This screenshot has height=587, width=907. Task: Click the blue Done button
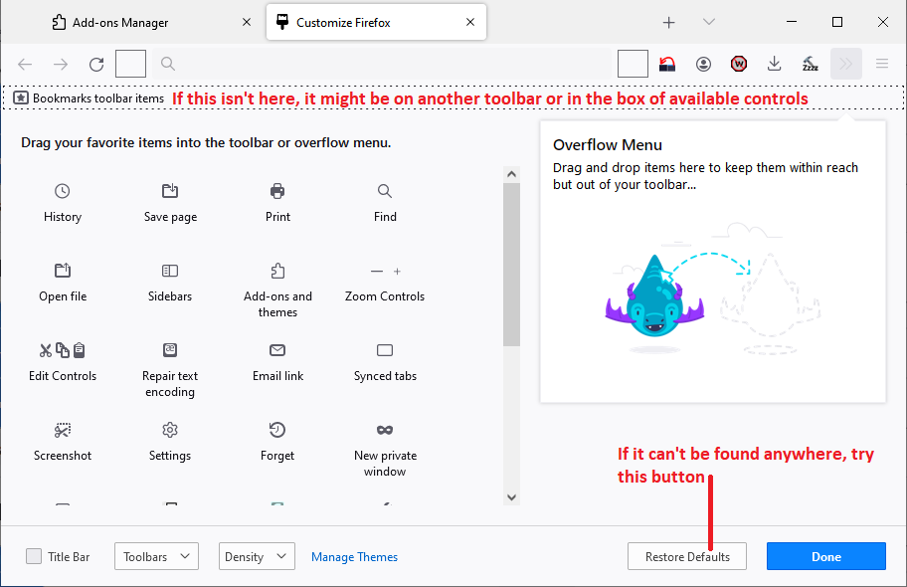point(826,556)
